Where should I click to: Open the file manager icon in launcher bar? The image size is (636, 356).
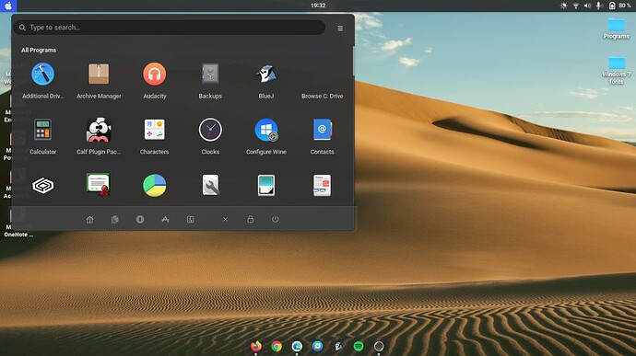pyautogui.click(x=190, y=220)
